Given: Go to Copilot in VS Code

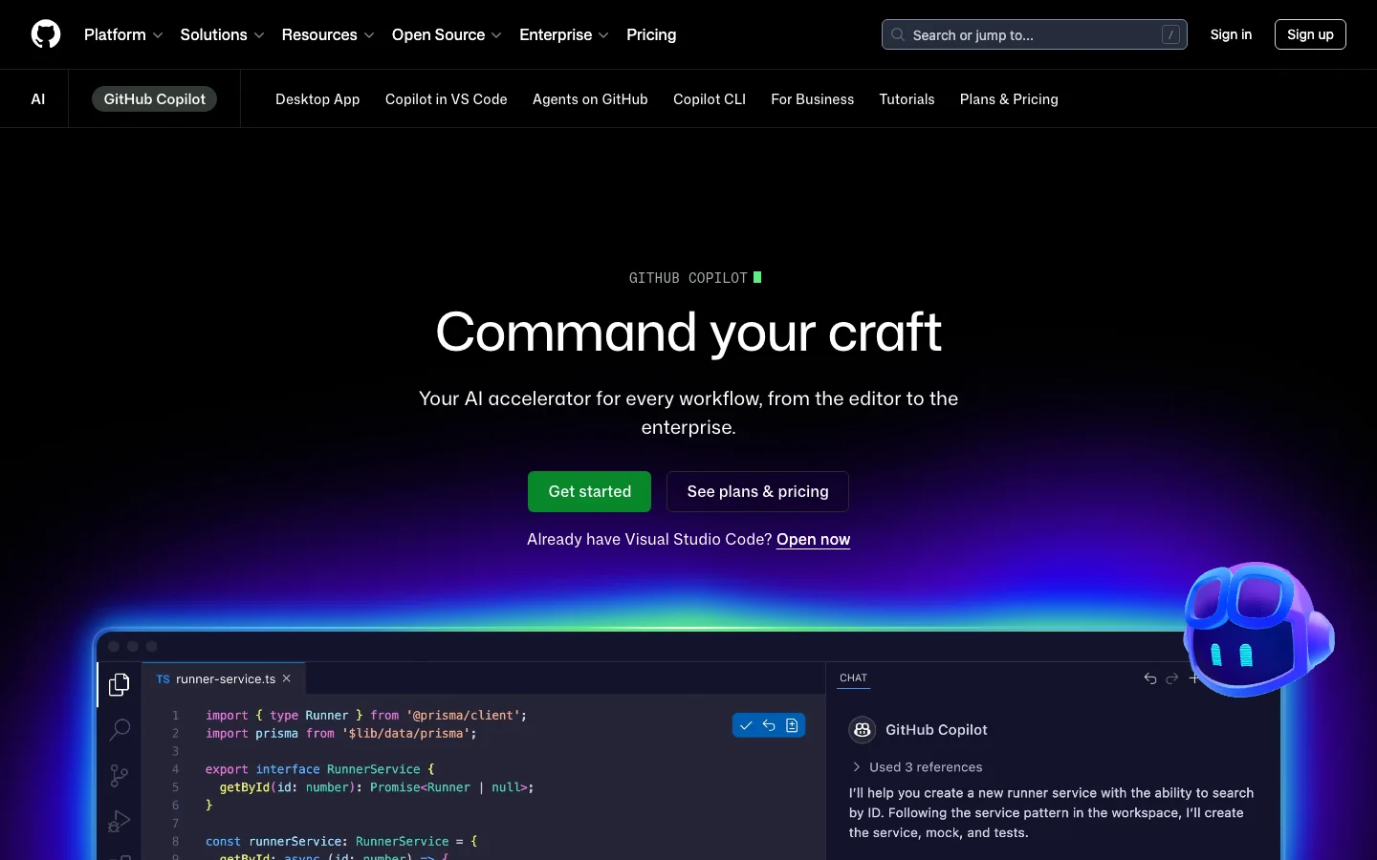Looking at the screenshot, I should point(447,99).
